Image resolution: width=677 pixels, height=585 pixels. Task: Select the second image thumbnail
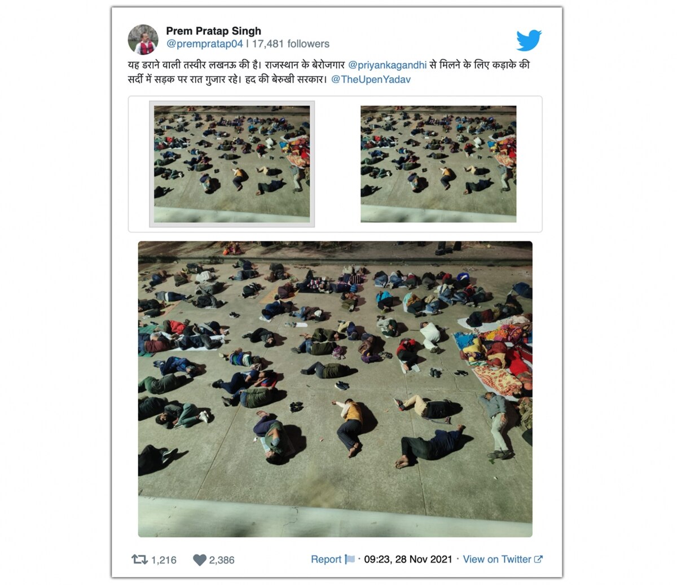438,164
